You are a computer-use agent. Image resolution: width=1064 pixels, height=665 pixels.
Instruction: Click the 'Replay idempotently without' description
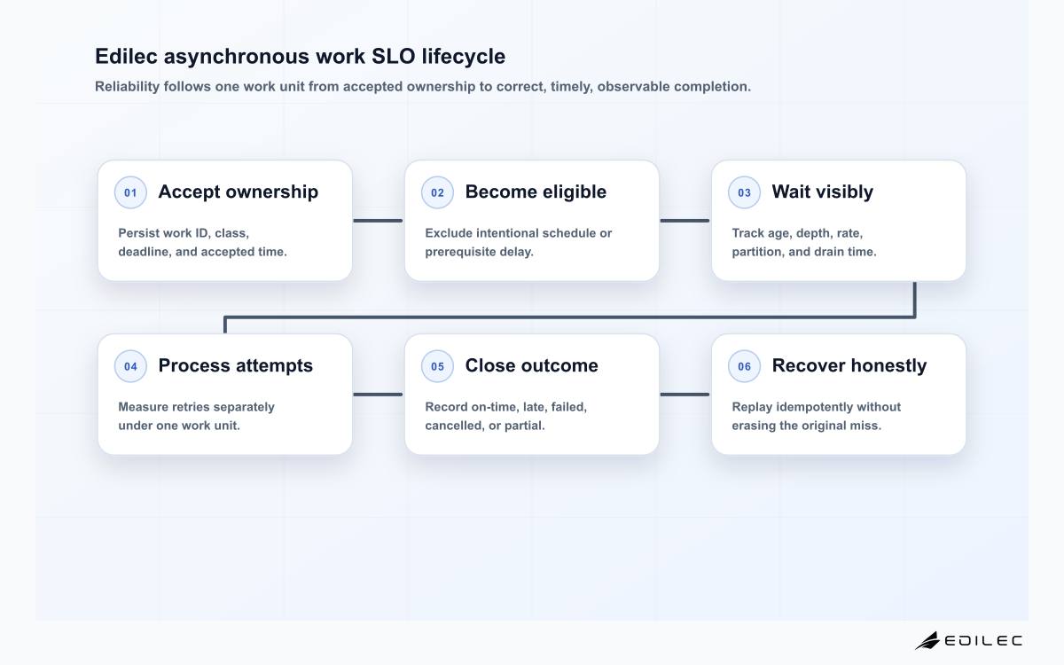[816, 416]
